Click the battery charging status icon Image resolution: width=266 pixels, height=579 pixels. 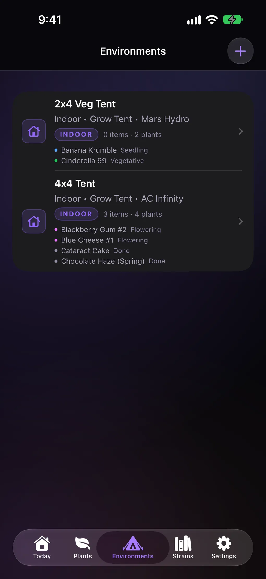tap(233, 20)
